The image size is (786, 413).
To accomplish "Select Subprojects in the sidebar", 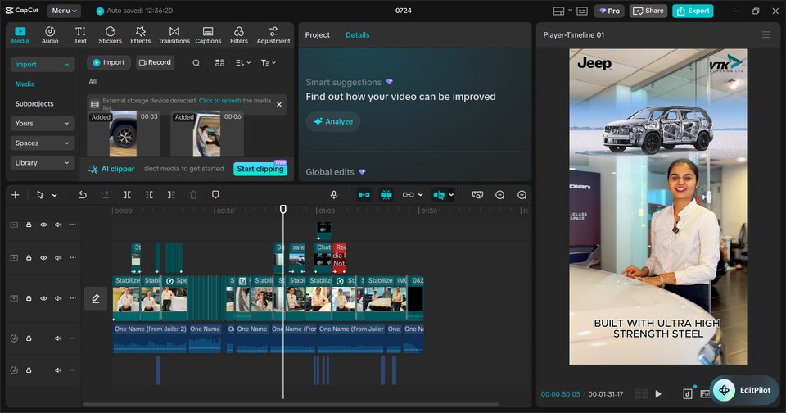I will (x=34, y=104).
